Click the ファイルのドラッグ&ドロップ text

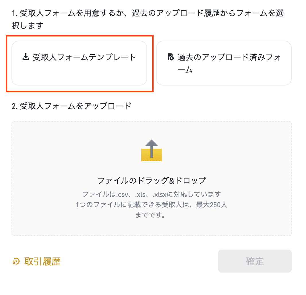[152, 180]
